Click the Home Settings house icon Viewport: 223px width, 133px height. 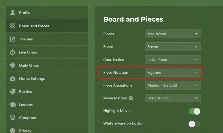(13, 78)
